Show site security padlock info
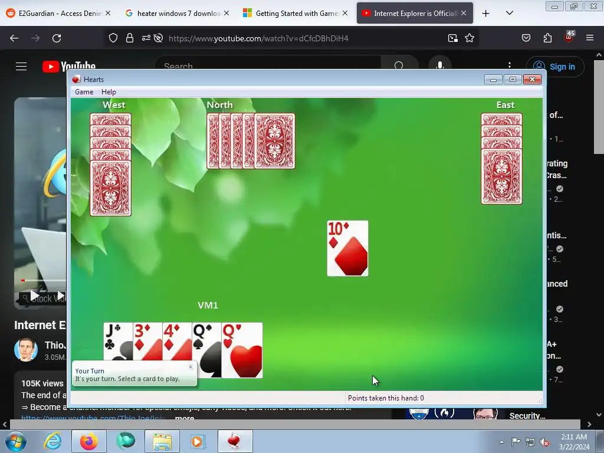This screenshot has height=453, width=604. 130,38
